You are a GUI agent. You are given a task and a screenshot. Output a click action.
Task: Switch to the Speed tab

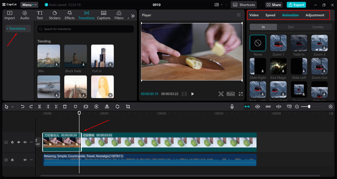[x=270, y=15]
